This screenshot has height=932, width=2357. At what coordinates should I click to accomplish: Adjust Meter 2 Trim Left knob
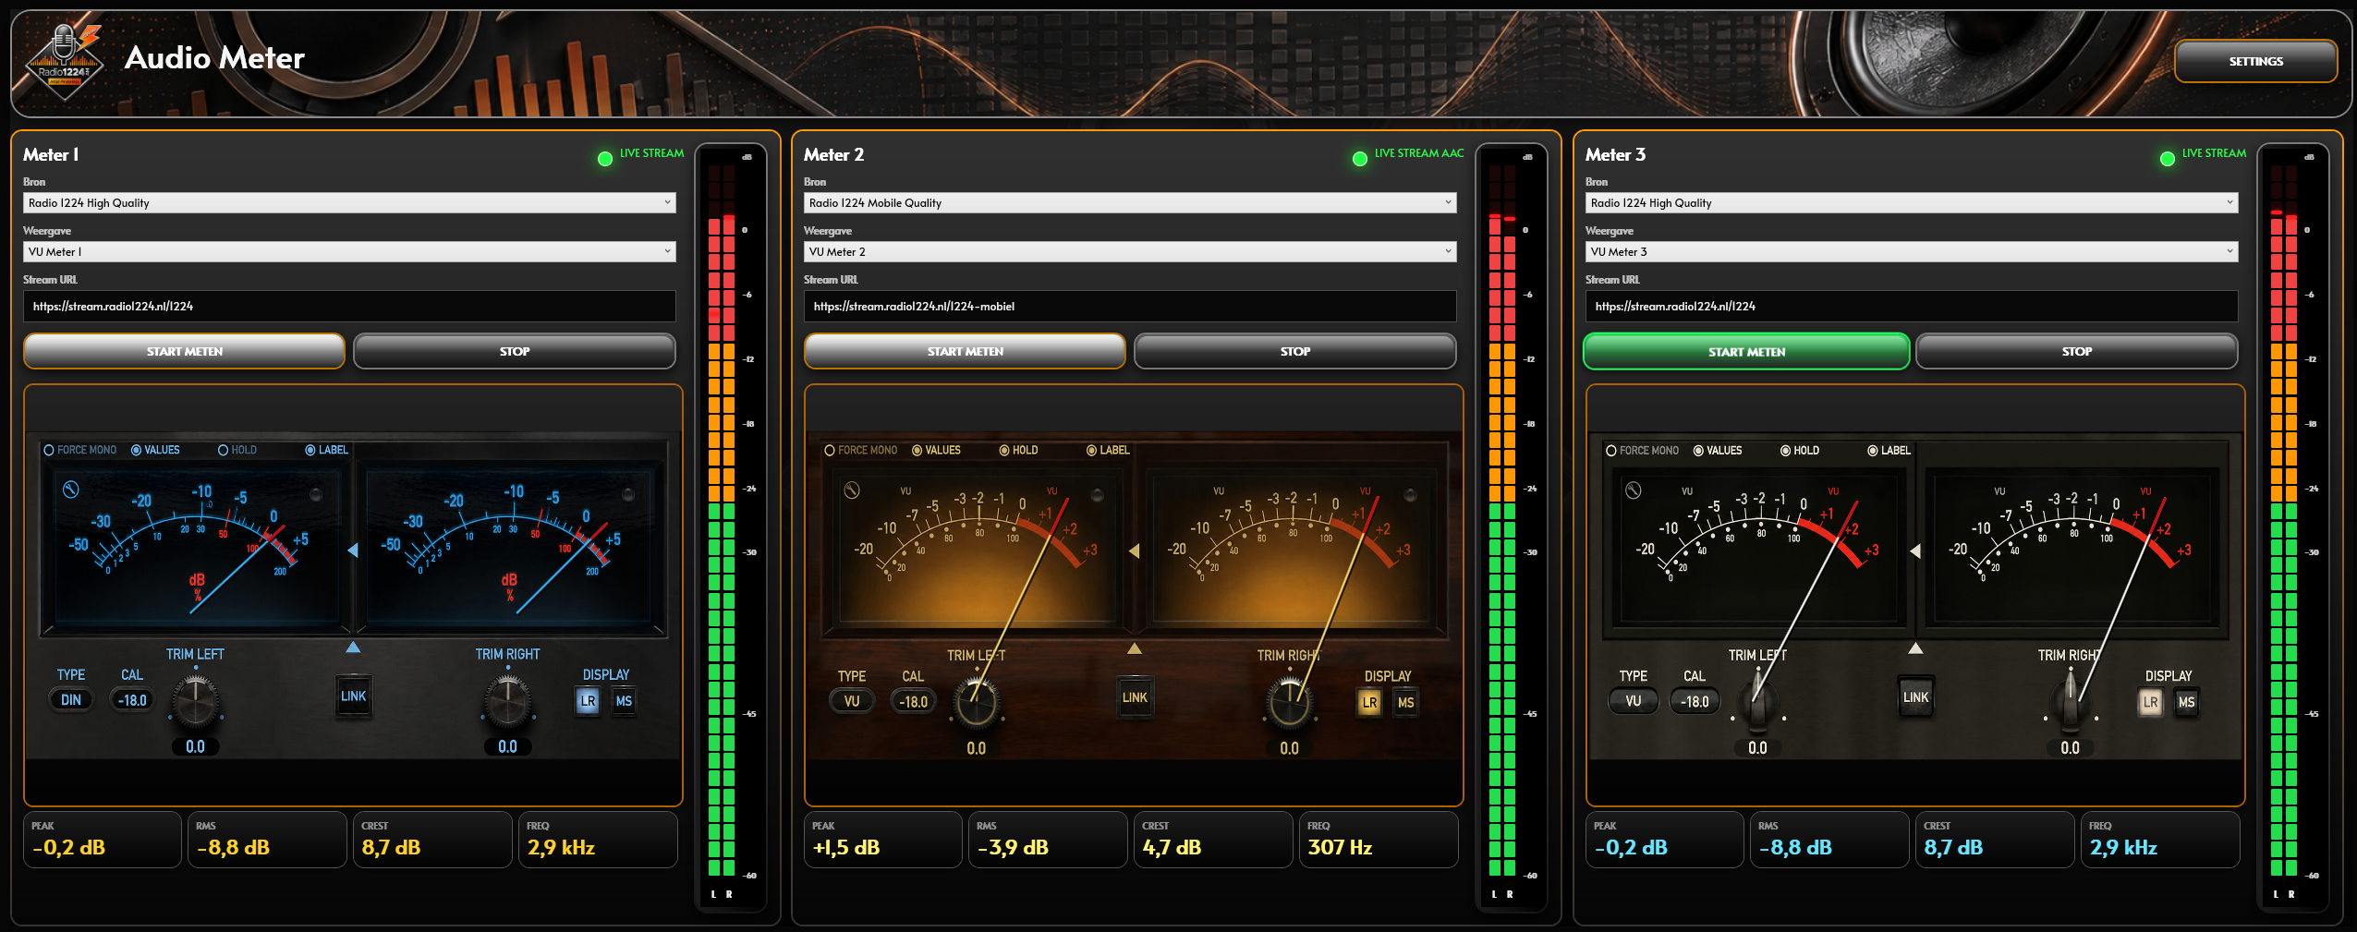point(977,703)
